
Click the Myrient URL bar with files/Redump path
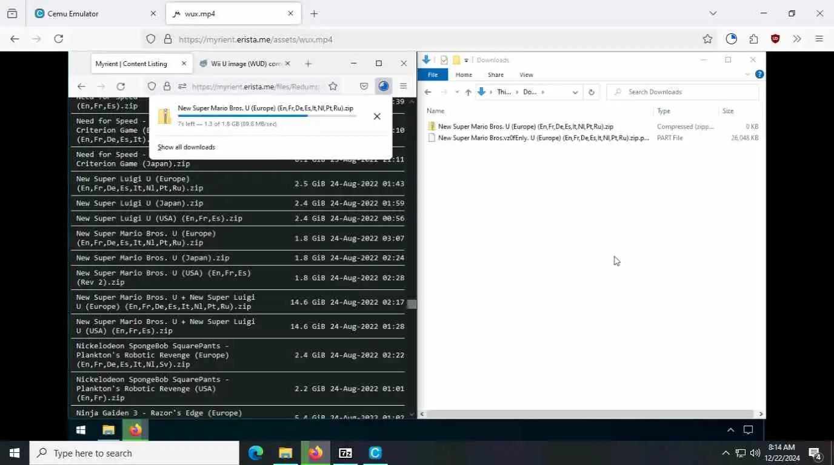point(255,87)
